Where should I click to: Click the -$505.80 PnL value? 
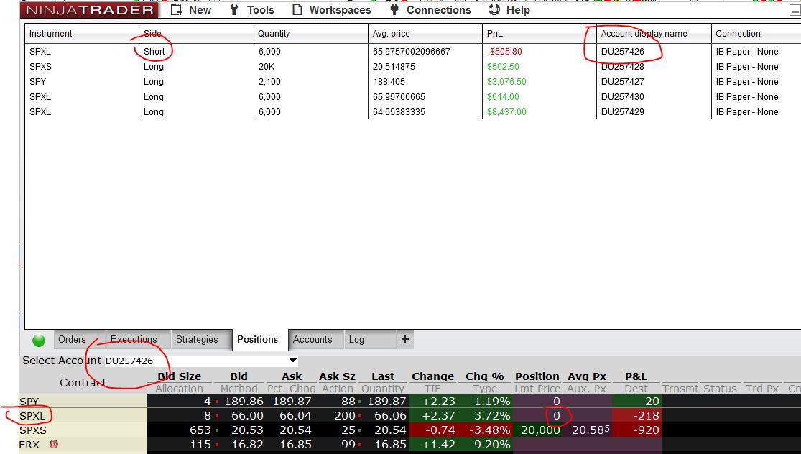(504, 52)
